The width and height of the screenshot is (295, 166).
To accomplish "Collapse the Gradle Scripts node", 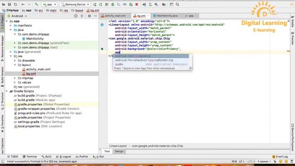I will tap(7, 91).
